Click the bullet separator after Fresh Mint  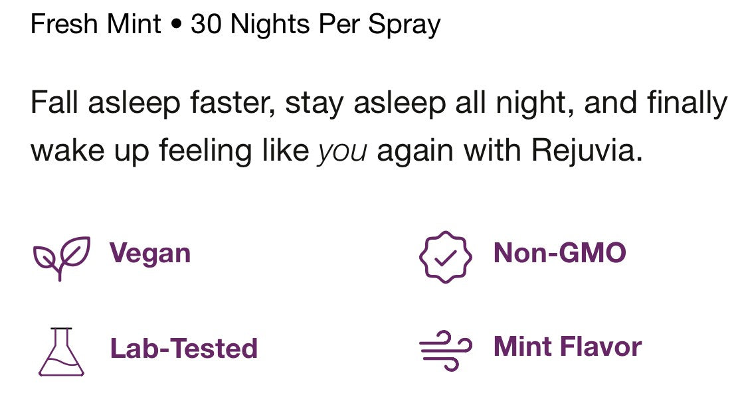[x=176, y=26]
